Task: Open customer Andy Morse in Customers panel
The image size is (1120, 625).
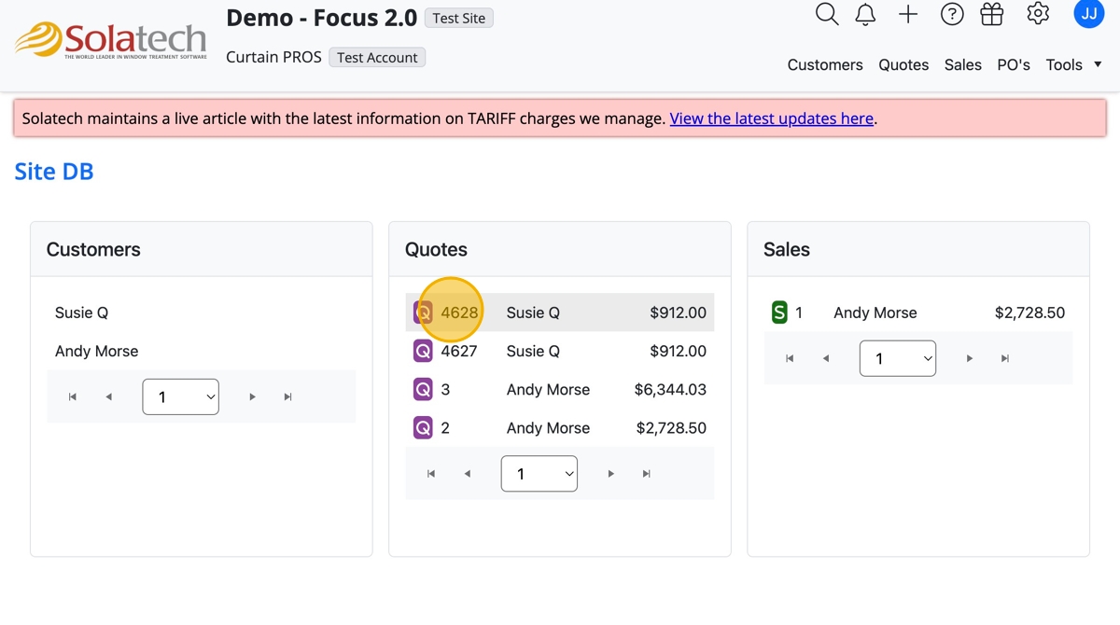Action: pos(96,352)
